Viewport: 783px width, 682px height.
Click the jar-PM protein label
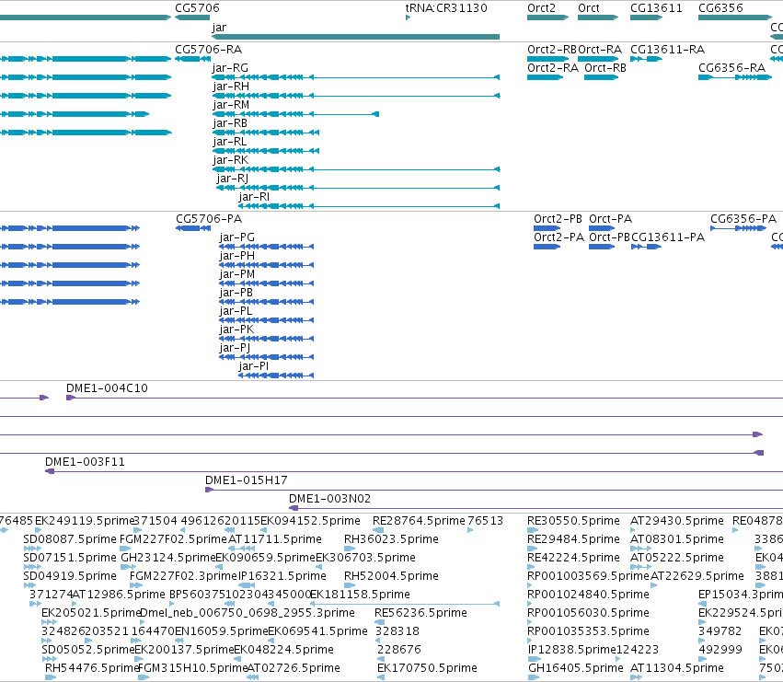coord(236,274)
